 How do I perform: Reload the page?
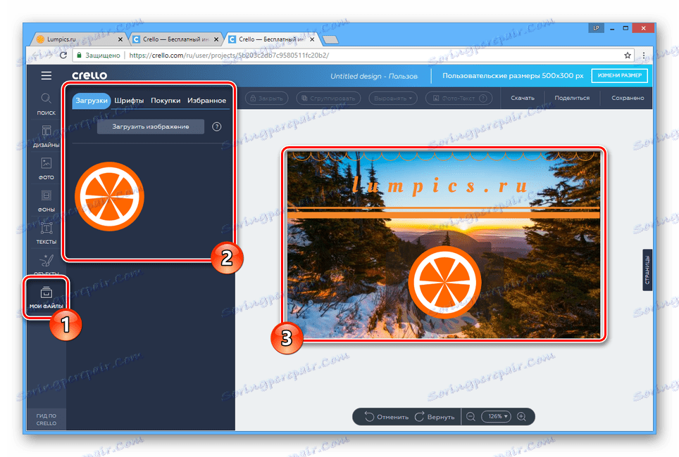(x=63, y=56)
